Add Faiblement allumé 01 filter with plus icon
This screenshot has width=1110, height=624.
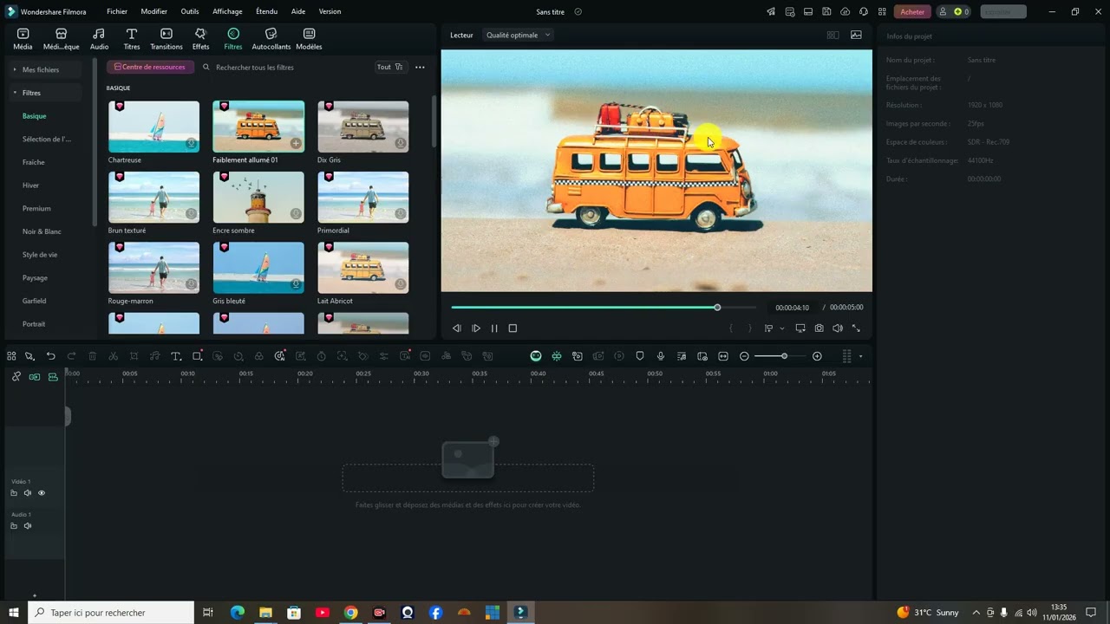click(x=296, y=143)
